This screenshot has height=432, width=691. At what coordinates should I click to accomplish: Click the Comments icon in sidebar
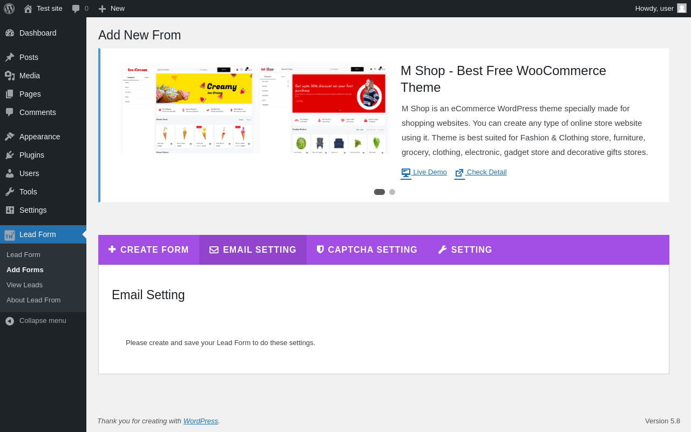pyautogui.click(x=10, y=112)
